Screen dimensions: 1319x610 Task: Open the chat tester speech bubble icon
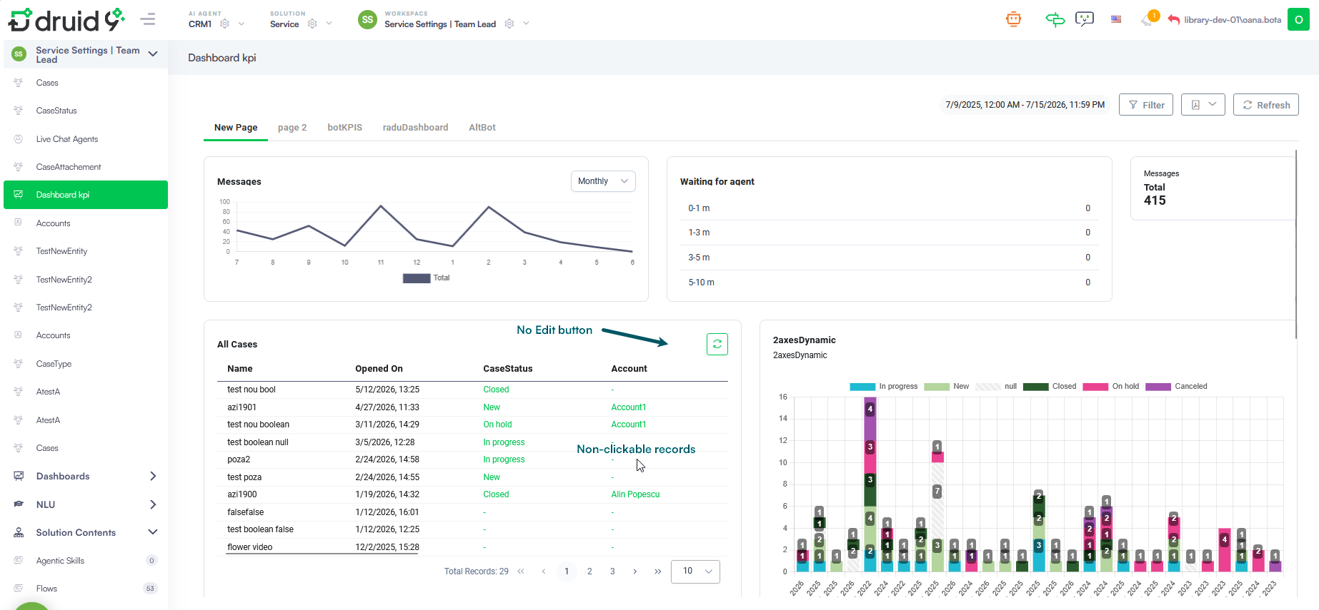click(x=1085, y=20)
